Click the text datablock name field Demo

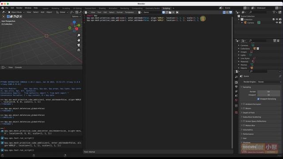click(x=152, y=12)
